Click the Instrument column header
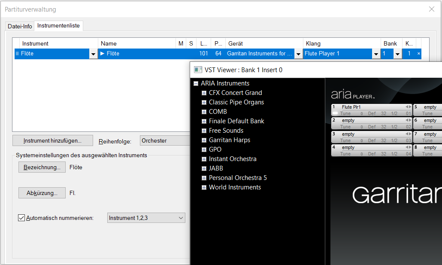Image resolution: width=442 pixels, height=265 pixels. [x=59, y=43]
